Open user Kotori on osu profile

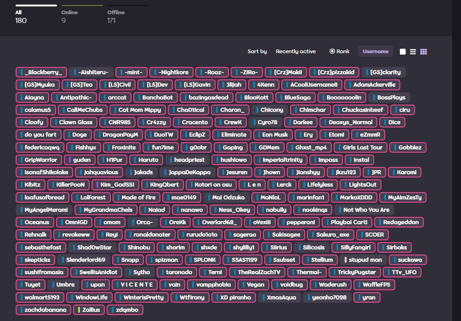tap(211, 184)
